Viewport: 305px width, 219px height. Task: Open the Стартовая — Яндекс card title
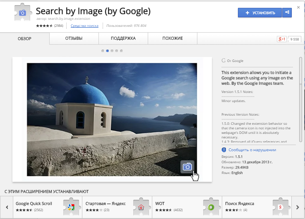click(106, 203)
